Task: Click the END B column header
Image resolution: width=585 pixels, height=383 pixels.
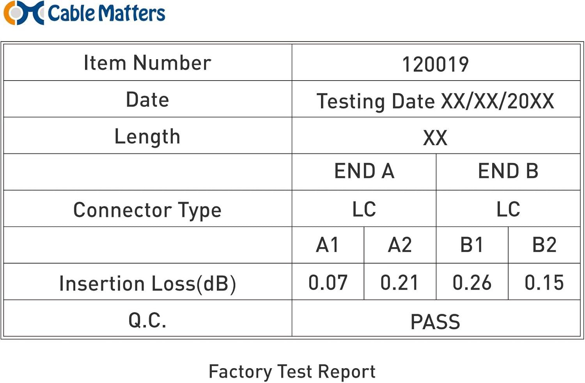Action: point(508,171)
